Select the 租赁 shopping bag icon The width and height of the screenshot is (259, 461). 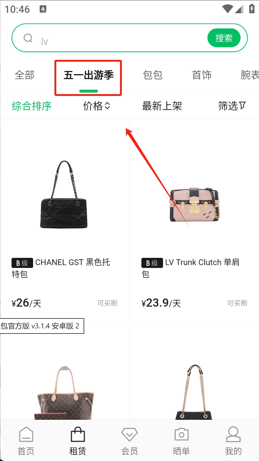(x=78, y=435)
